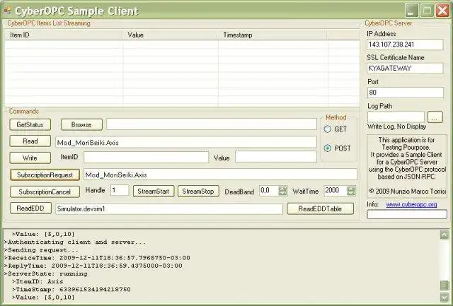Click the 'ItemID: Axis' log line
This screenshot has height=306, width=453.
pyautogui.click(x=38, y=281)
